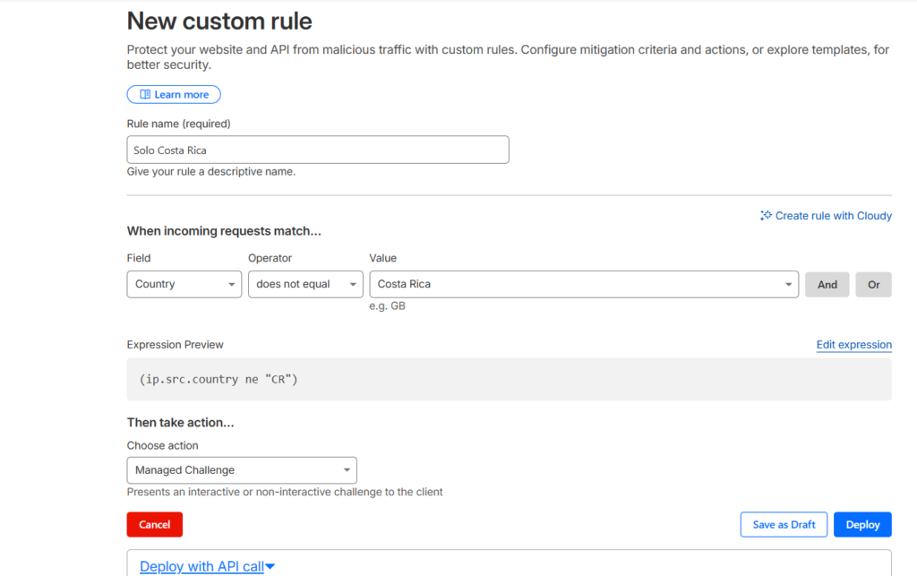Click the 'Rule name (required)' label
This screenshot has height=576, width=917.
point(178,124)
